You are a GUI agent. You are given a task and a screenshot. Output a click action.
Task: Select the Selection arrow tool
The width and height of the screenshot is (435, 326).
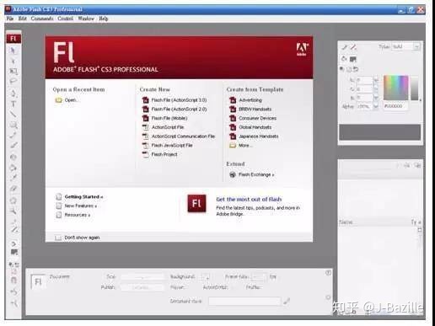(13, 51)
